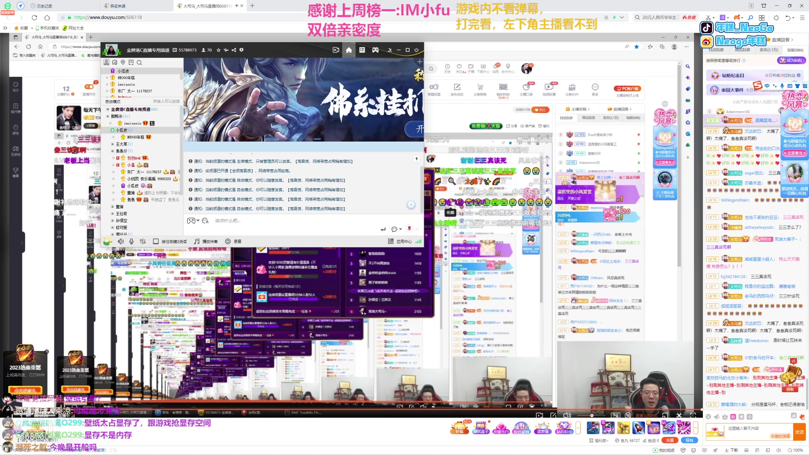This screenshot has height=455, width=809.
Task: Favorite the YY channel with the star icon
Action: coord(218,50)
